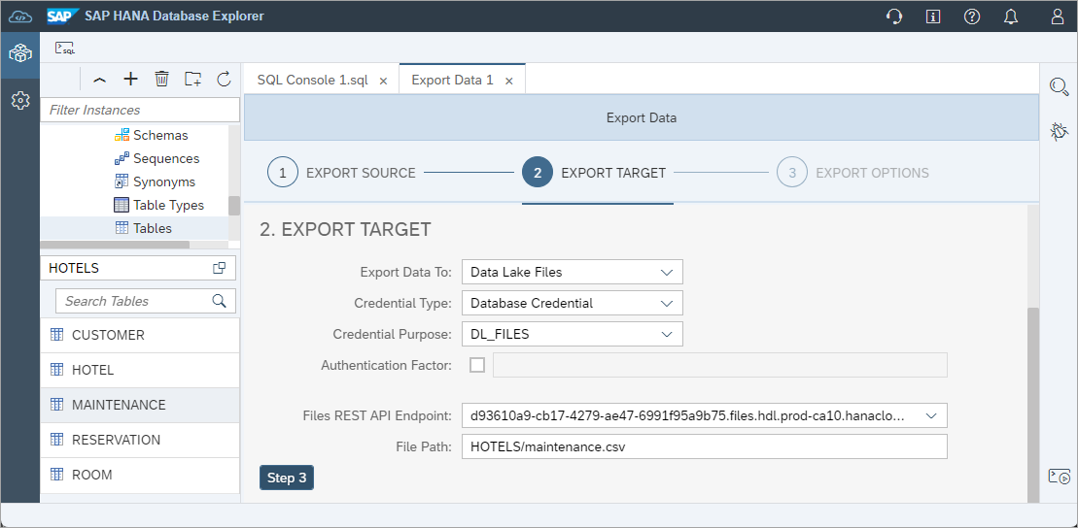The height and width of the screenshot is (528, 1078).
Task: Select the MAINTENANCE table
Action: point(140,405)
